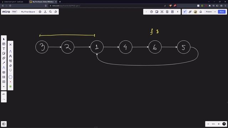This screenshot has width=228, height=128.
Task: Pick the red pen color
Action: click(10, 82)
